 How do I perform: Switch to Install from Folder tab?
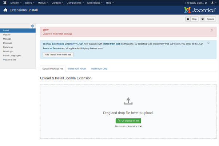77,69
